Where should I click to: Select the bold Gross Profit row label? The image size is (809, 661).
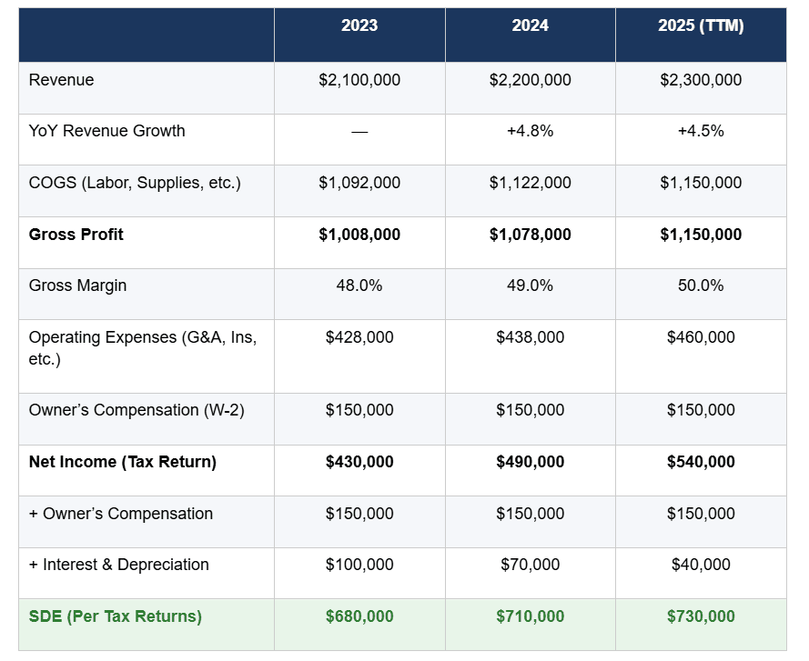76,235
